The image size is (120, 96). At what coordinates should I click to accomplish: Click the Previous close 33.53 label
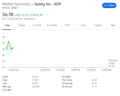coord(113,63)
